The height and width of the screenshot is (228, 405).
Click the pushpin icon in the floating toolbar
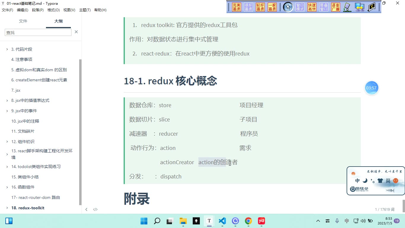tap(288, 7)
